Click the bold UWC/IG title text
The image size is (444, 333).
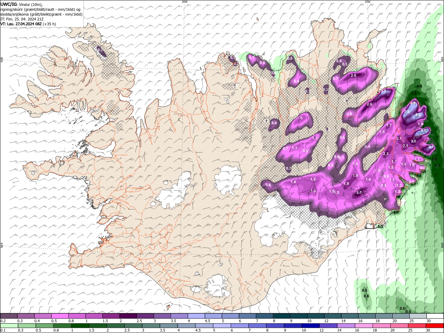tap(8, 4)
